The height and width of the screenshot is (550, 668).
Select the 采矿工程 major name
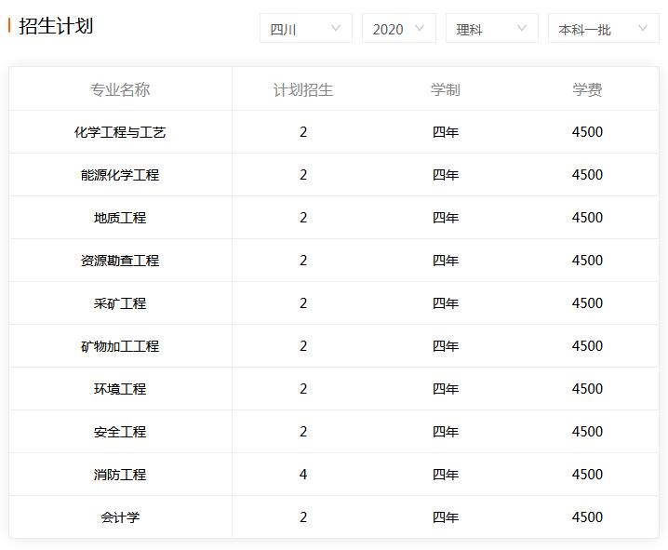tap(120, 303)
